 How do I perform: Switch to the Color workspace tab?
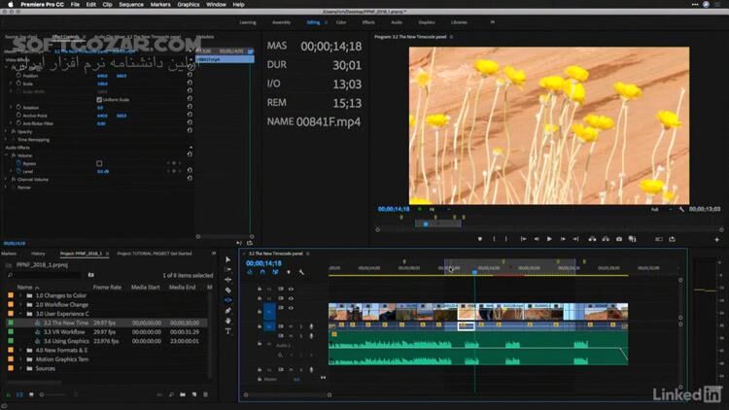[341, 22]
